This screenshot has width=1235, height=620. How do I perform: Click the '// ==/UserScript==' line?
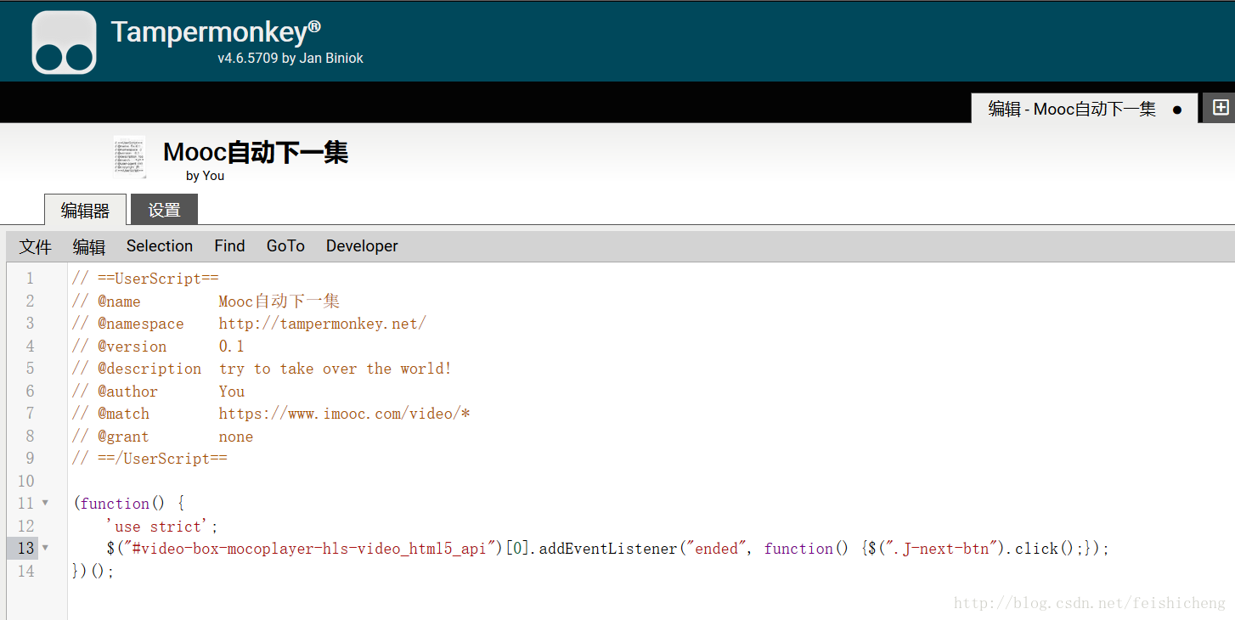(149, 459)
